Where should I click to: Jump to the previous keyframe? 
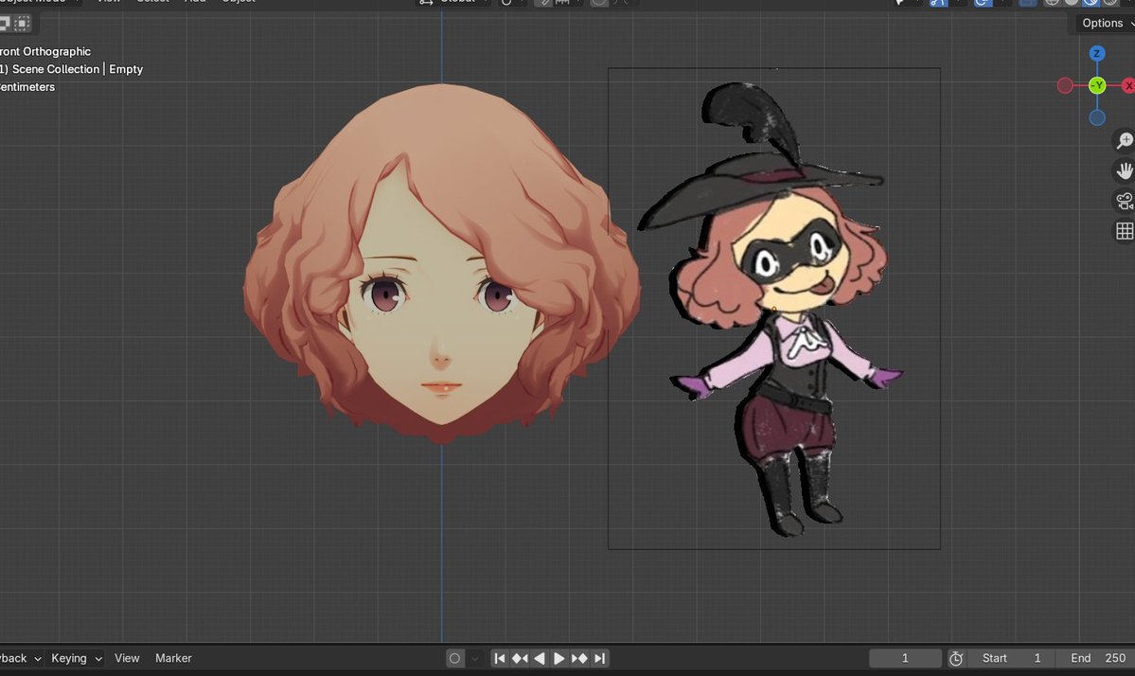tap(520, 658)
